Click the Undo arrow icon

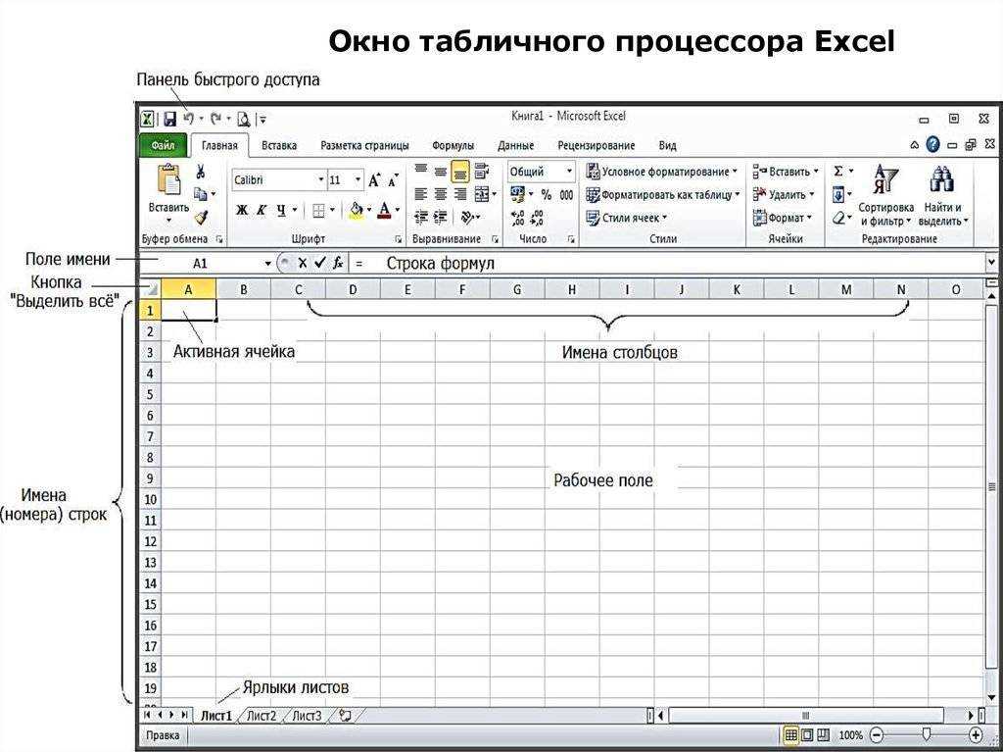pyautogui.click(x=189, y=119)
